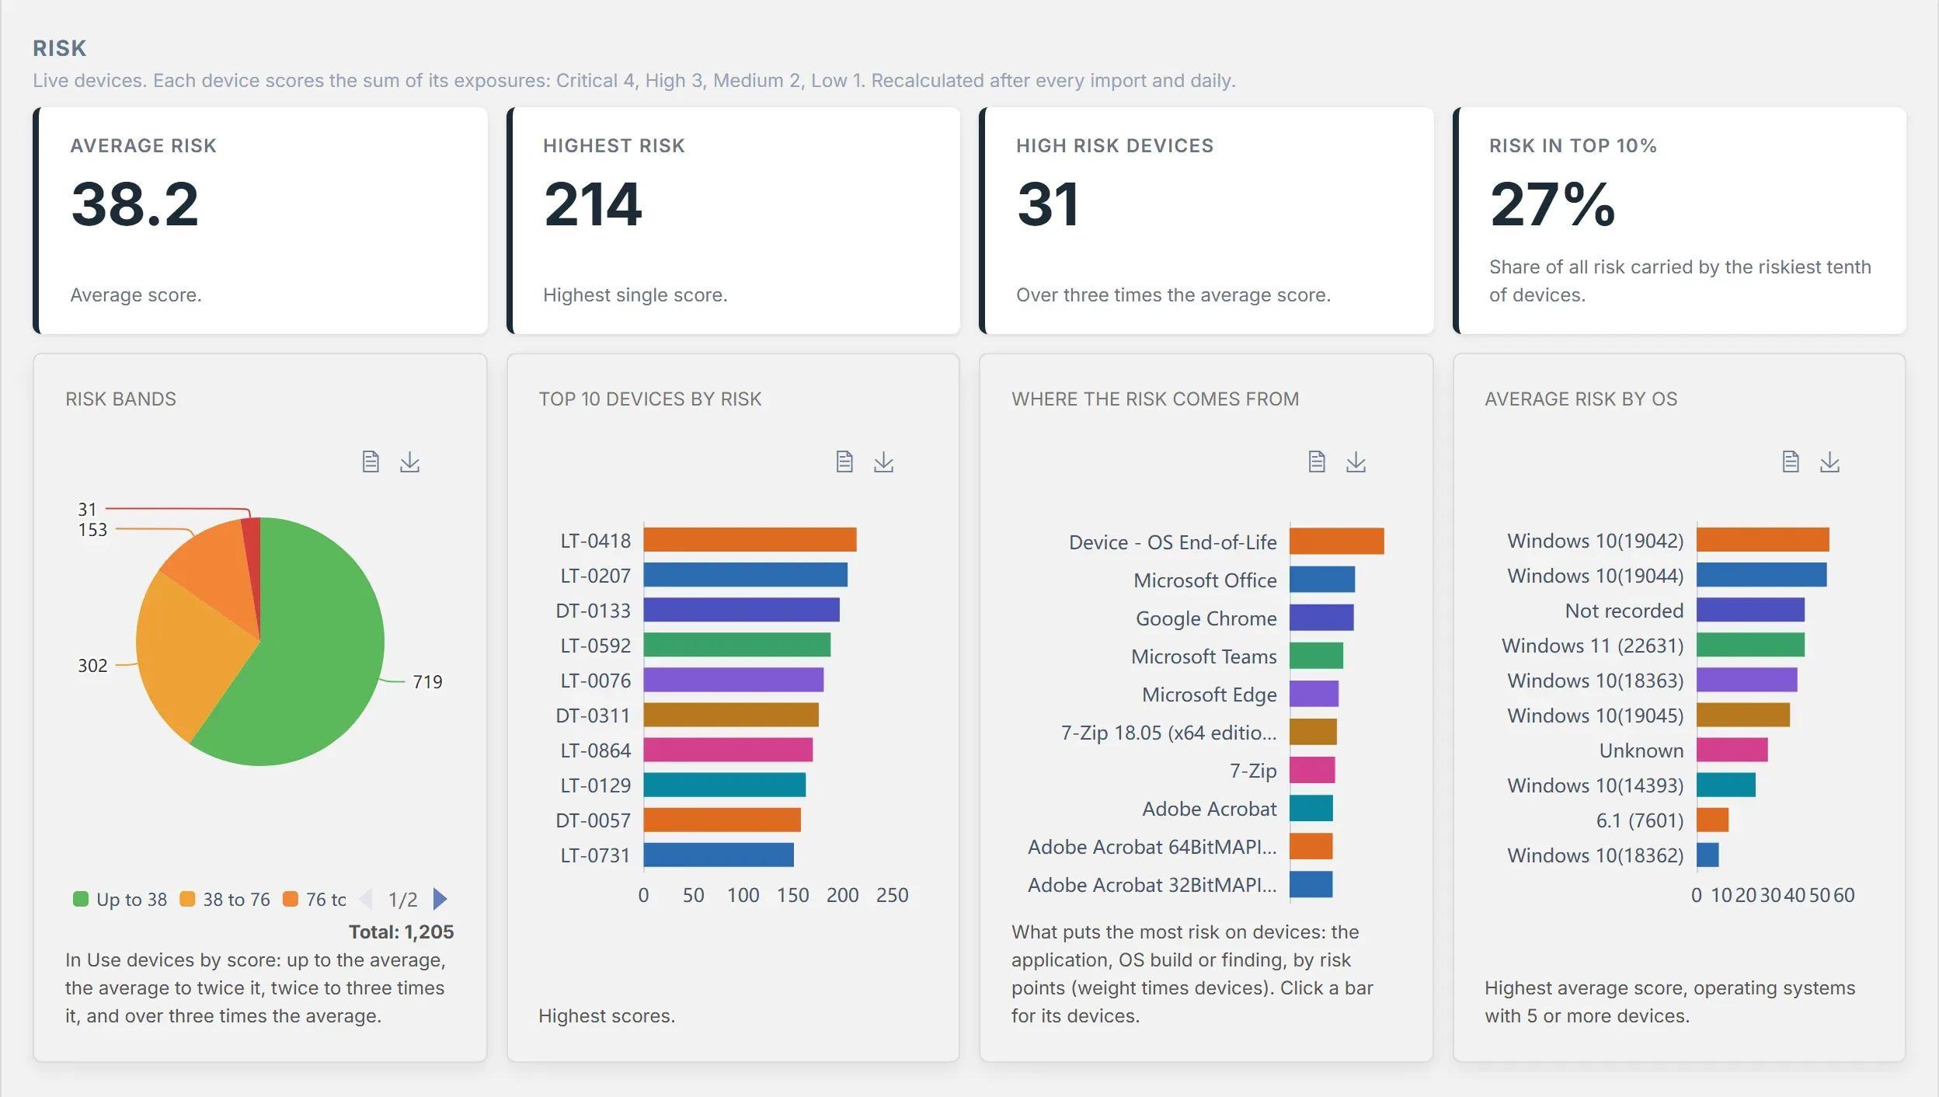Click the Risk in Top 10% 27% card
Image resolution: width=1939 pixels, height=1097 pixels.
click(x=1680, y=221)
